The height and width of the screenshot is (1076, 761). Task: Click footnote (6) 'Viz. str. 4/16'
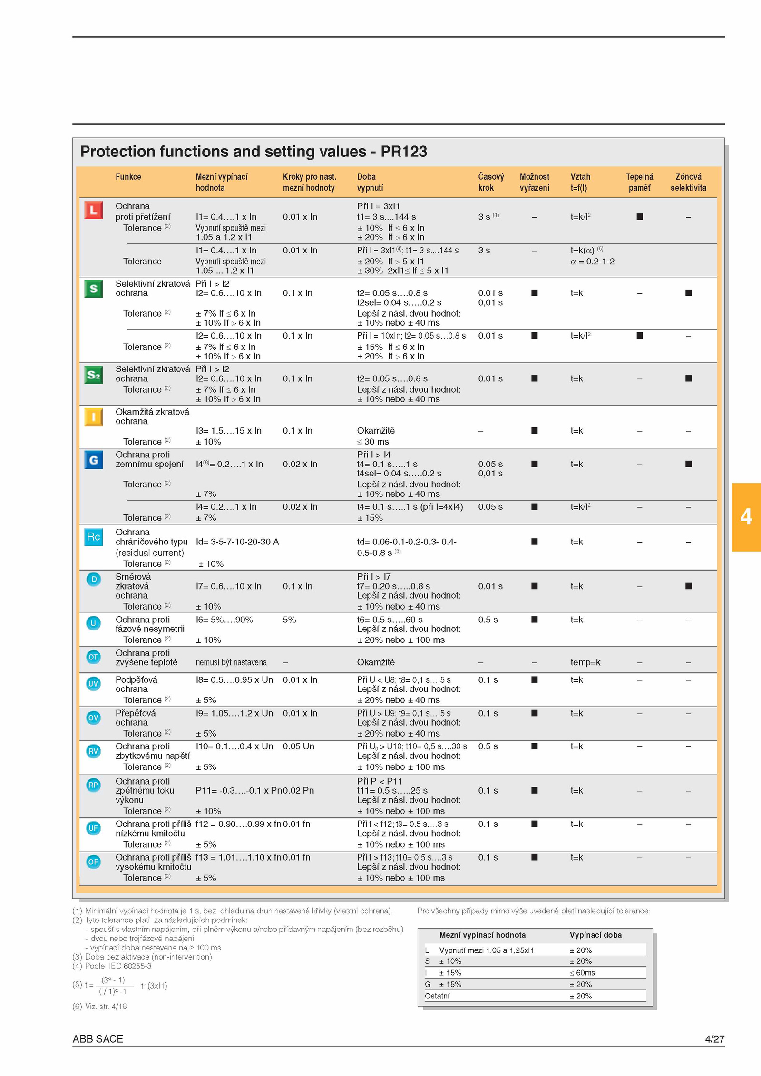99,1006
